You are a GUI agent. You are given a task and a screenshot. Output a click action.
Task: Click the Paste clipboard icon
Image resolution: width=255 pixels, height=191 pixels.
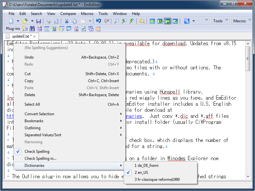click(x=83, y=21)
